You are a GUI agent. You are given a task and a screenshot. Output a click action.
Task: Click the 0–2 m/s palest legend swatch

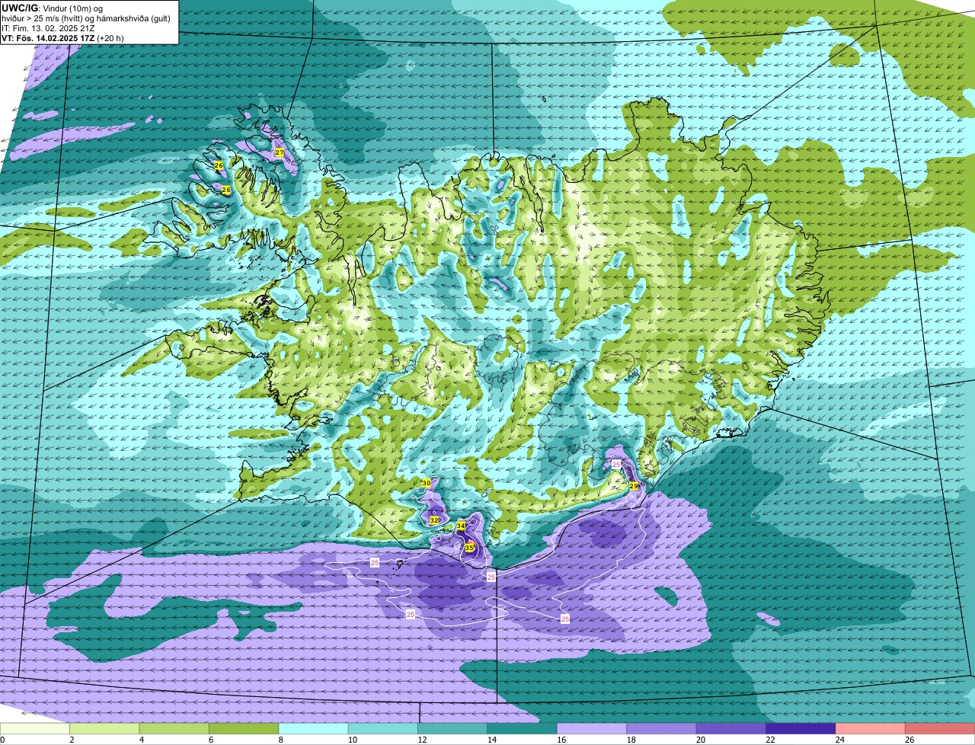pyautogui.click(x=35, y=728)
